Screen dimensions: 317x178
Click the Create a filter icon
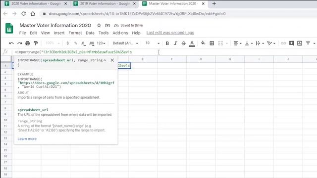[x=308, y=43]
